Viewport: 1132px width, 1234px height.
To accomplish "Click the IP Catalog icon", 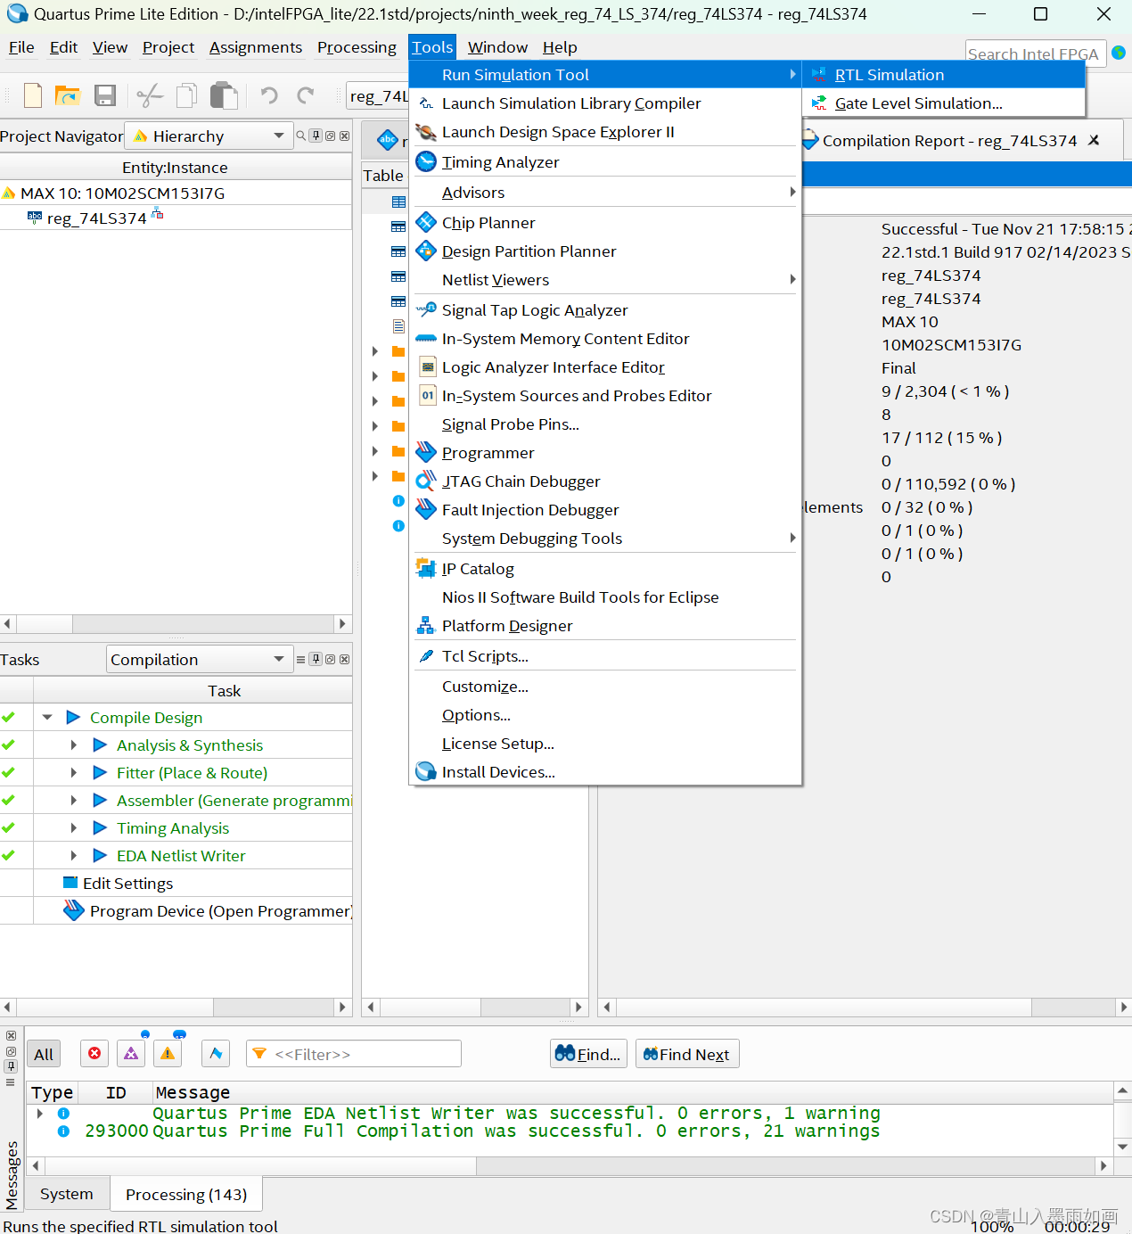I will 427,569.
